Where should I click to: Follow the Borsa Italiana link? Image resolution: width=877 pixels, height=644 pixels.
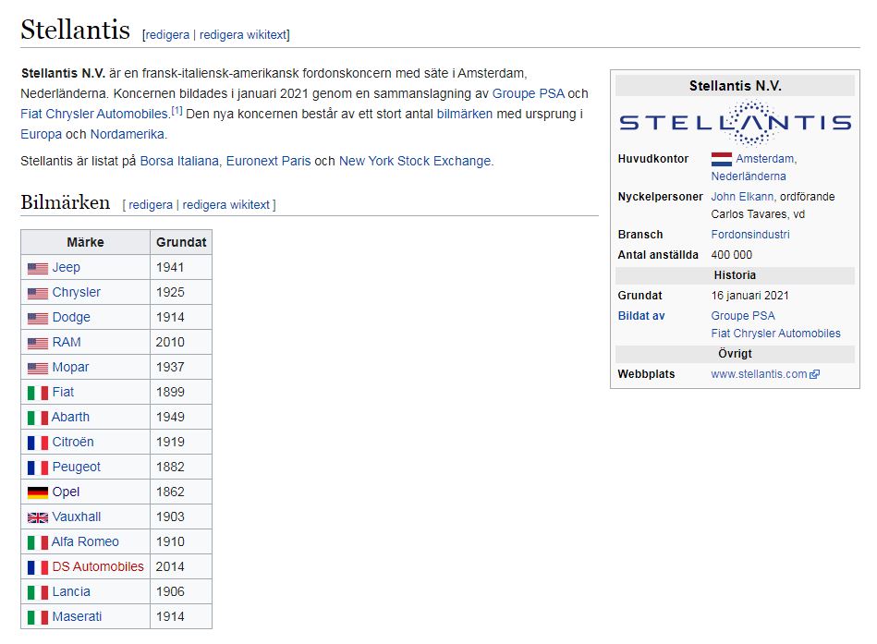click(179, 161)
